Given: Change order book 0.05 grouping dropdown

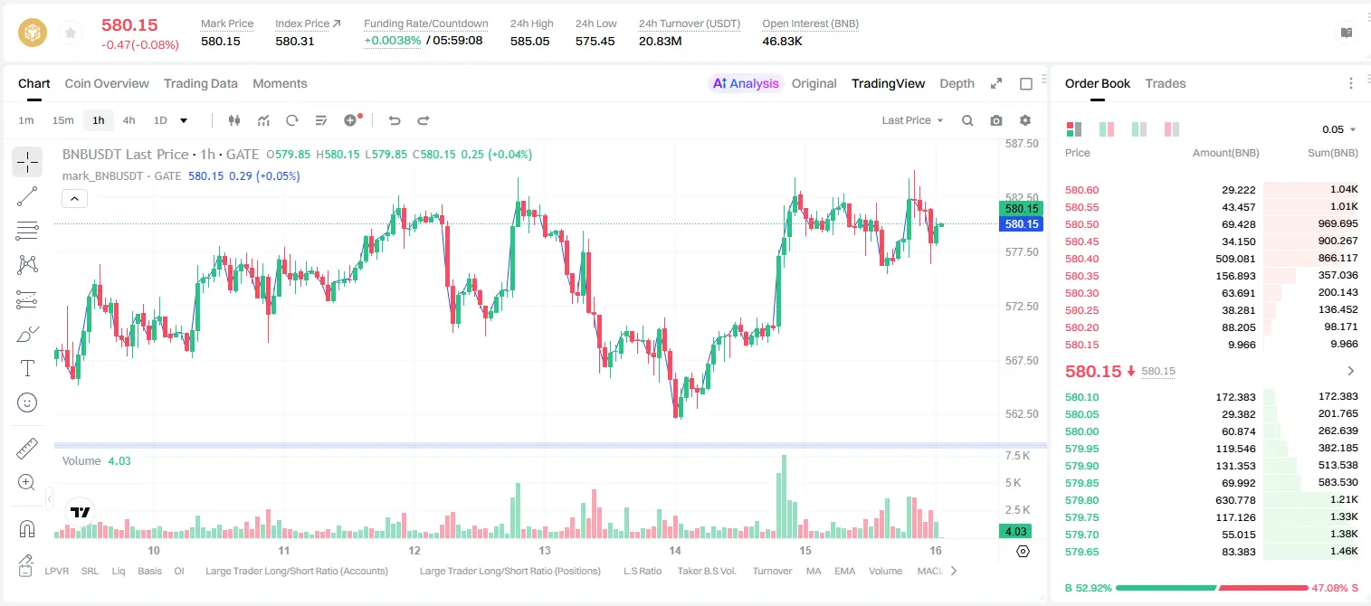Looking at the screenshot, I should 1338,129.
